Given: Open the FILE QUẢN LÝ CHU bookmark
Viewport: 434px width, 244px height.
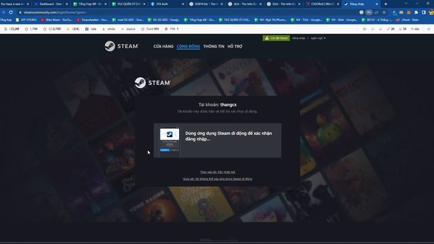Looking at the screenshot, I should pos(235,20).
